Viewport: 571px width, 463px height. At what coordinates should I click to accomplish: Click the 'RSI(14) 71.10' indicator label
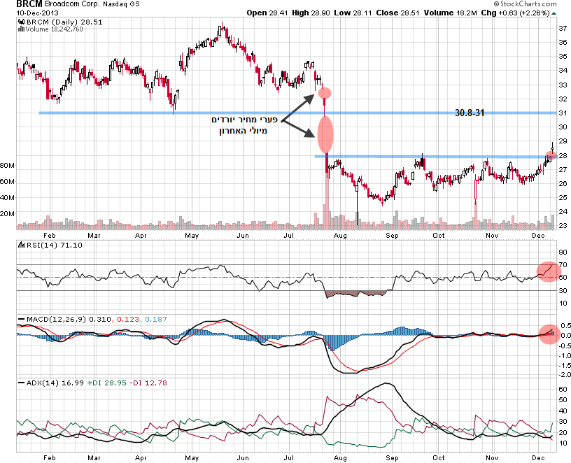coord(55,245)
